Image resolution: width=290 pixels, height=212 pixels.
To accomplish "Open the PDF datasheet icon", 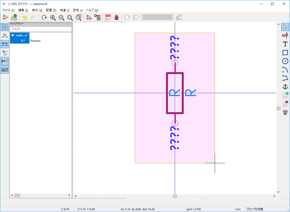I will click(x=108, y=18).
